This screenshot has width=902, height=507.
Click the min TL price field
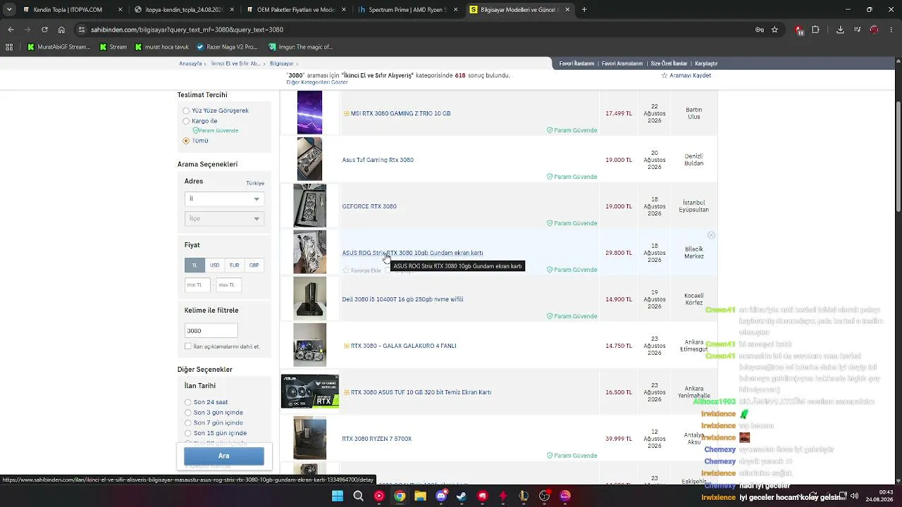point(197,285)
